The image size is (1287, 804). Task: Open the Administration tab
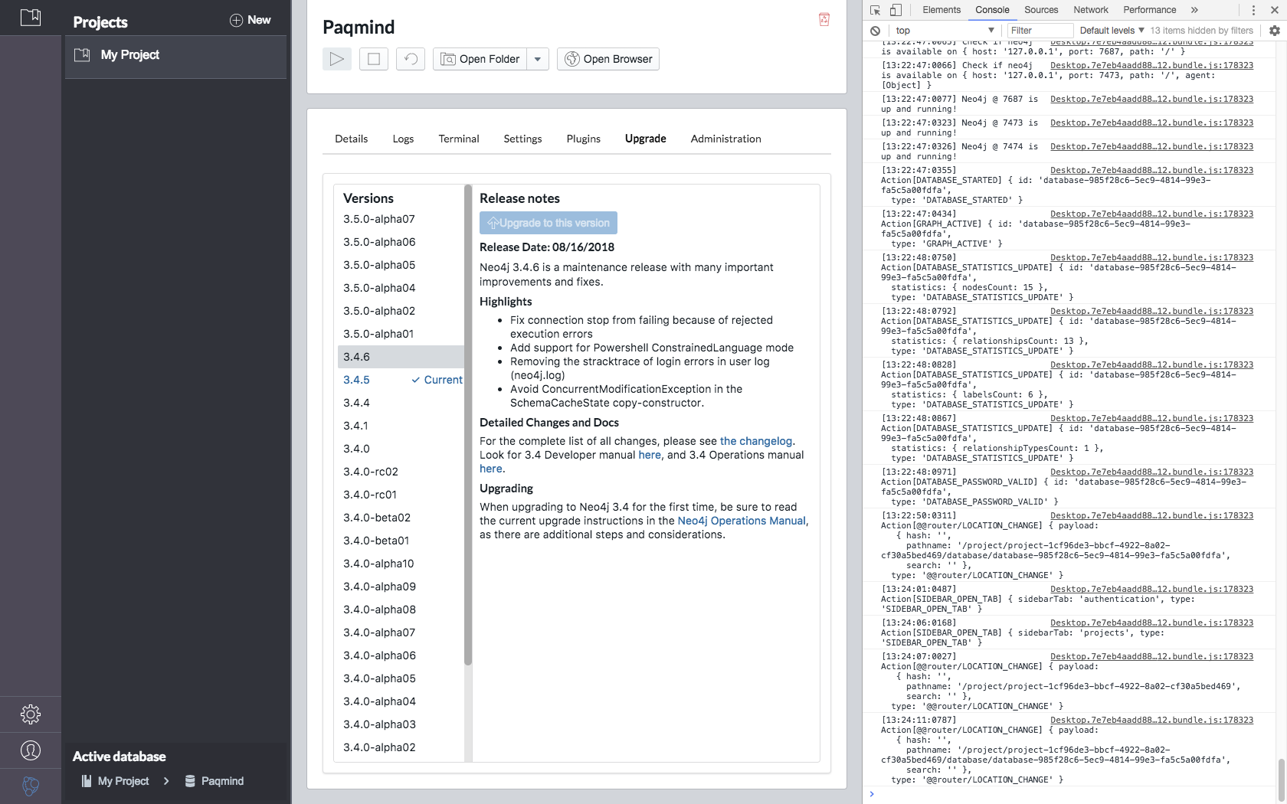pos(725,139)
